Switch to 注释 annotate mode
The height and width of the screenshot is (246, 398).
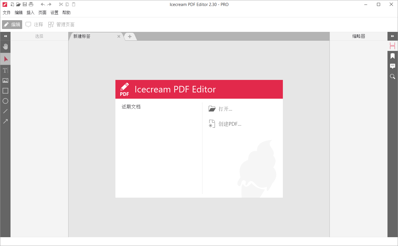(x=34, y=24)
